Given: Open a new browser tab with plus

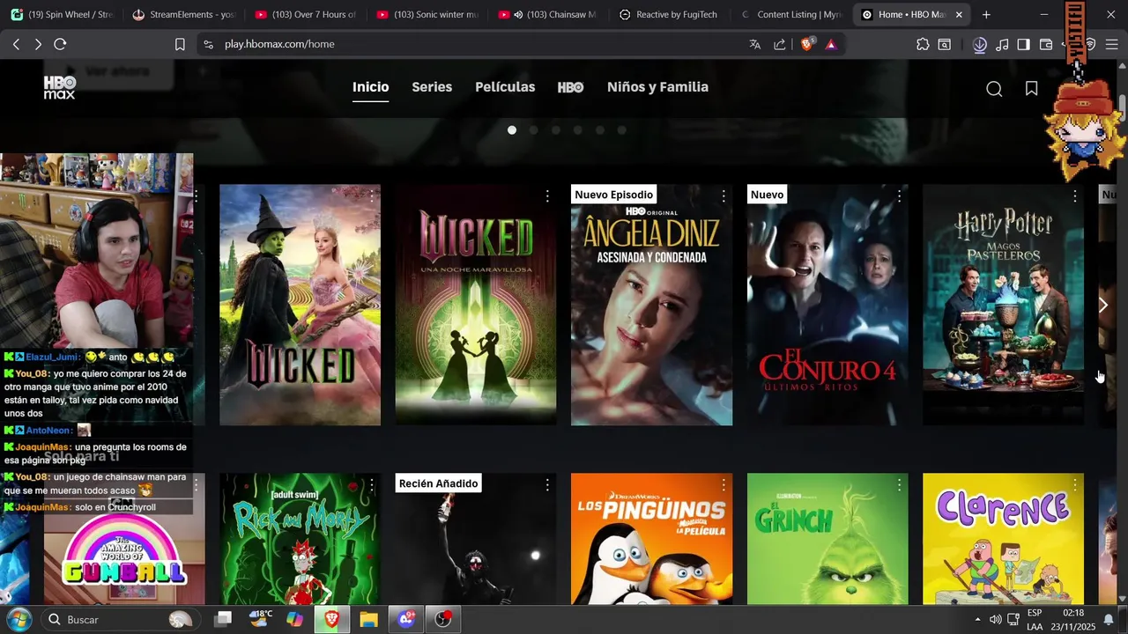Looking at the screenshot, I should click(x=986, y=15).
